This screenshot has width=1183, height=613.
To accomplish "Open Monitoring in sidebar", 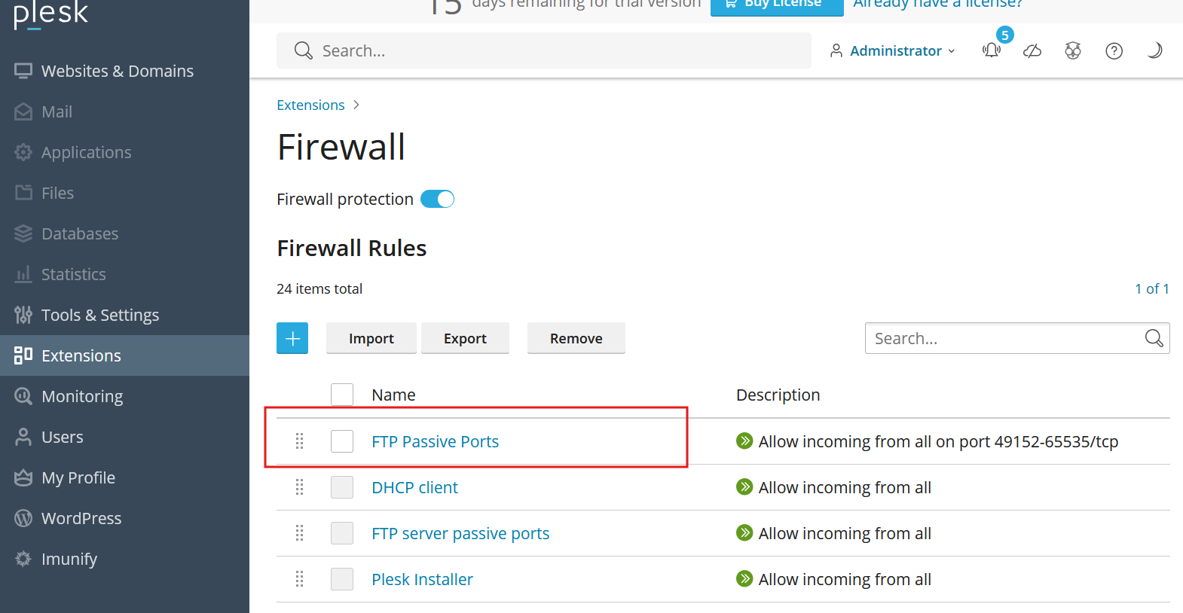I will tap(124, 396).
